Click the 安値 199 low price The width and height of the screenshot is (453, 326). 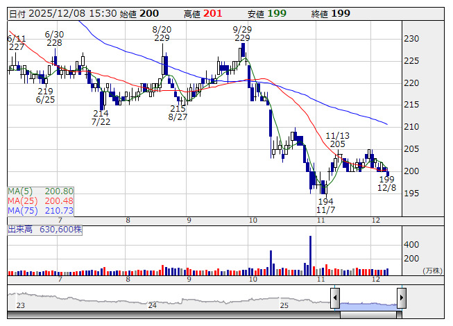(267, 14)
